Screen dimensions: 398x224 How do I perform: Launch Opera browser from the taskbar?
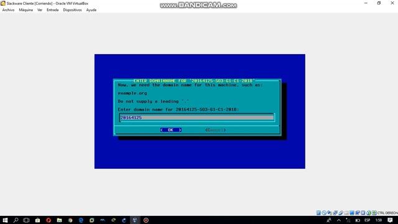tap(49, 220)
